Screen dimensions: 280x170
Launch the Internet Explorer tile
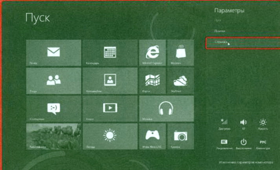coord(152,53)
